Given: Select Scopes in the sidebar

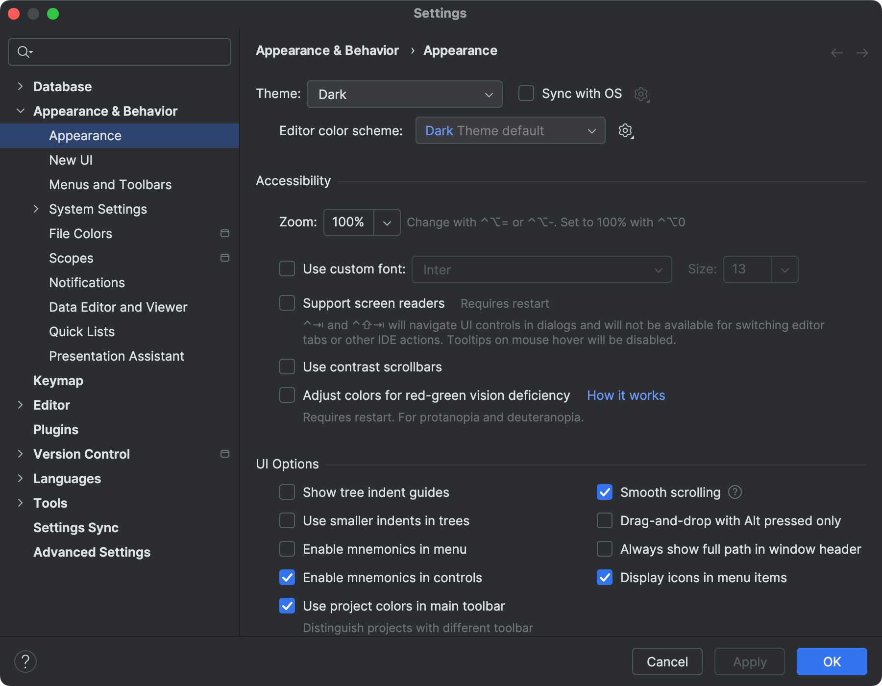Looking at the screenshot, I should pos(120,258).
